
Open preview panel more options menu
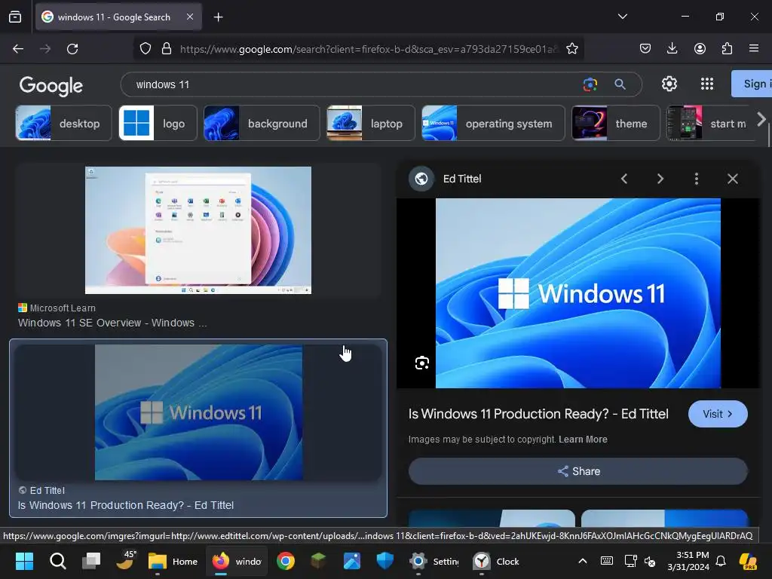[696, 179]
